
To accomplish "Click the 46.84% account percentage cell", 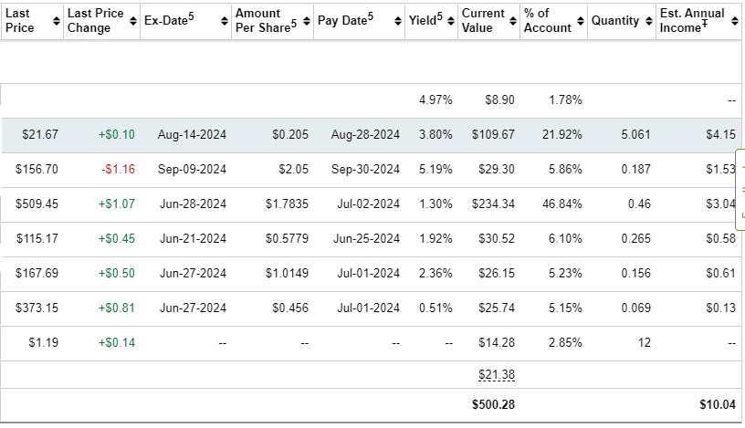I will tap(562, 204).
